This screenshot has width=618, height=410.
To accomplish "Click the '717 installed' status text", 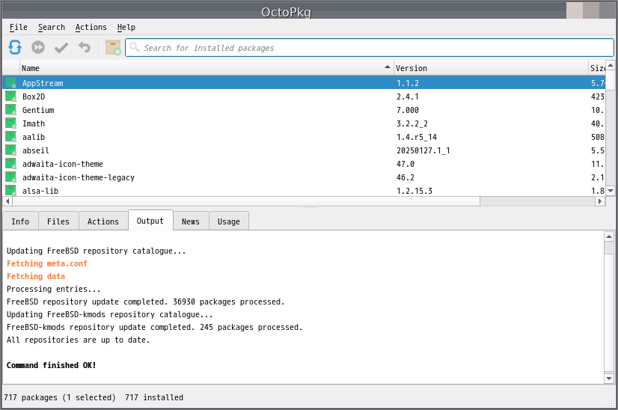I will coord(154,397).
